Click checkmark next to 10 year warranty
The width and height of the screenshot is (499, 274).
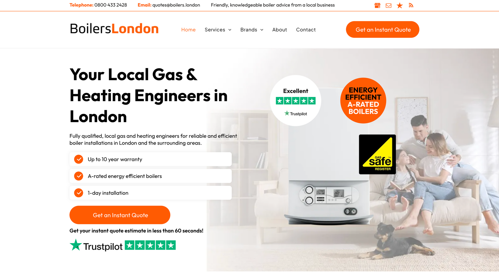click(78, 159)
